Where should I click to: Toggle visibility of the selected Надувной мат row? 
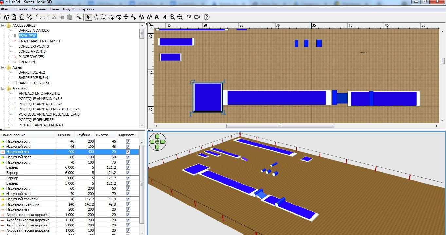pyautogui.click(x=128, y=152)
